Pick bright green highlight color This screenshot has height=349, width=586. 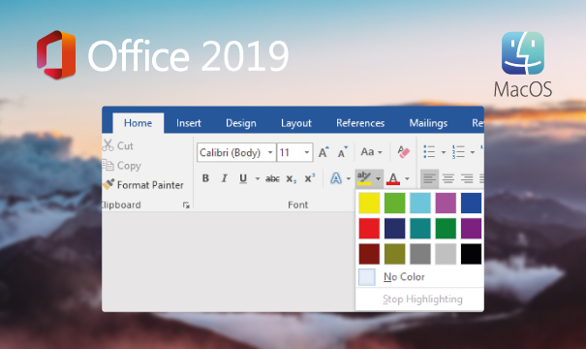point(394,203)
